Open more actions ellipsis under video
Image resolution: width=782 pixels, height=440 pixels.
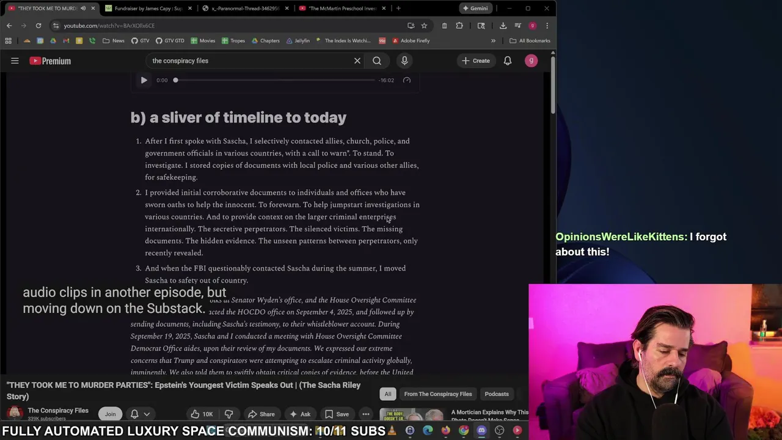coord(365,414)
